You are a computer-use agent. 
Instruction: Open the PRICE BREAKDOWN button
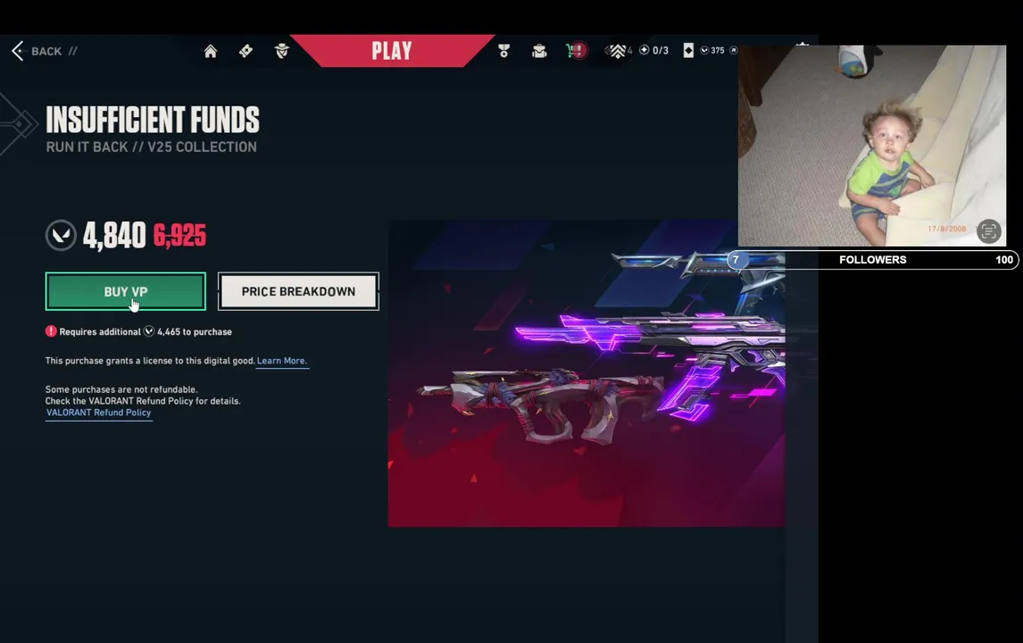(x=298, y=291)
